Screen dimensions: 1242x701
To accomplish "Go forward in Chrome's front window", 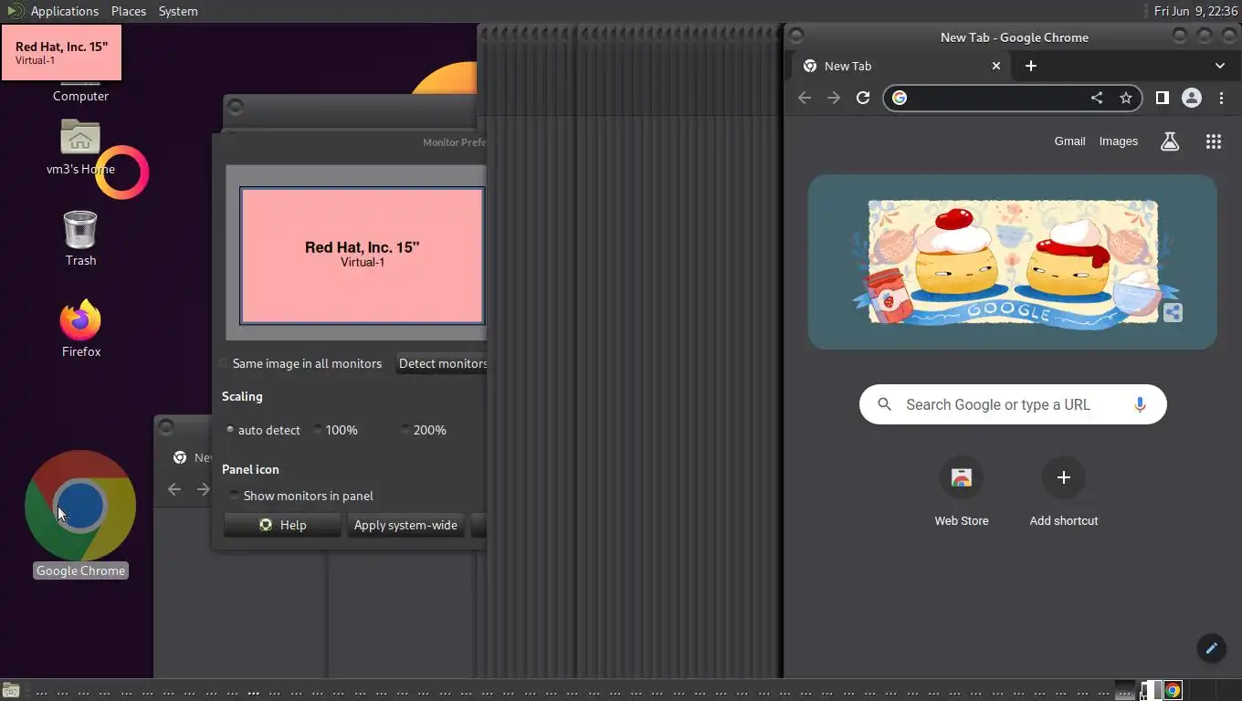I will (834, 98).
